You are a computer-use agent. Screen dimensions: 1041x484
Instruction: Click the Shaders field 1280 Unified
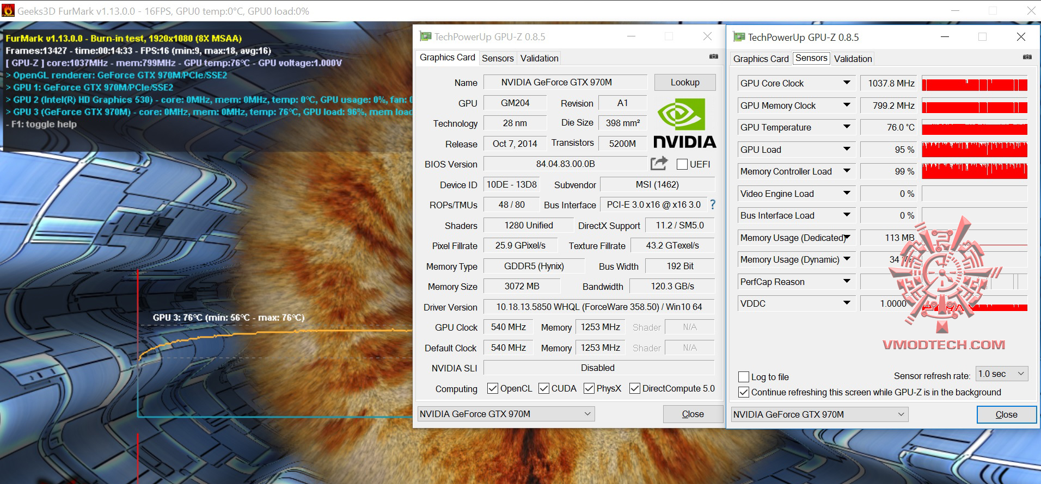528,225
